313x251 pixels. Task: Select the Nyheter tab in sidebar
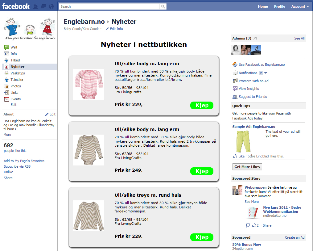(x=30, y=67)
